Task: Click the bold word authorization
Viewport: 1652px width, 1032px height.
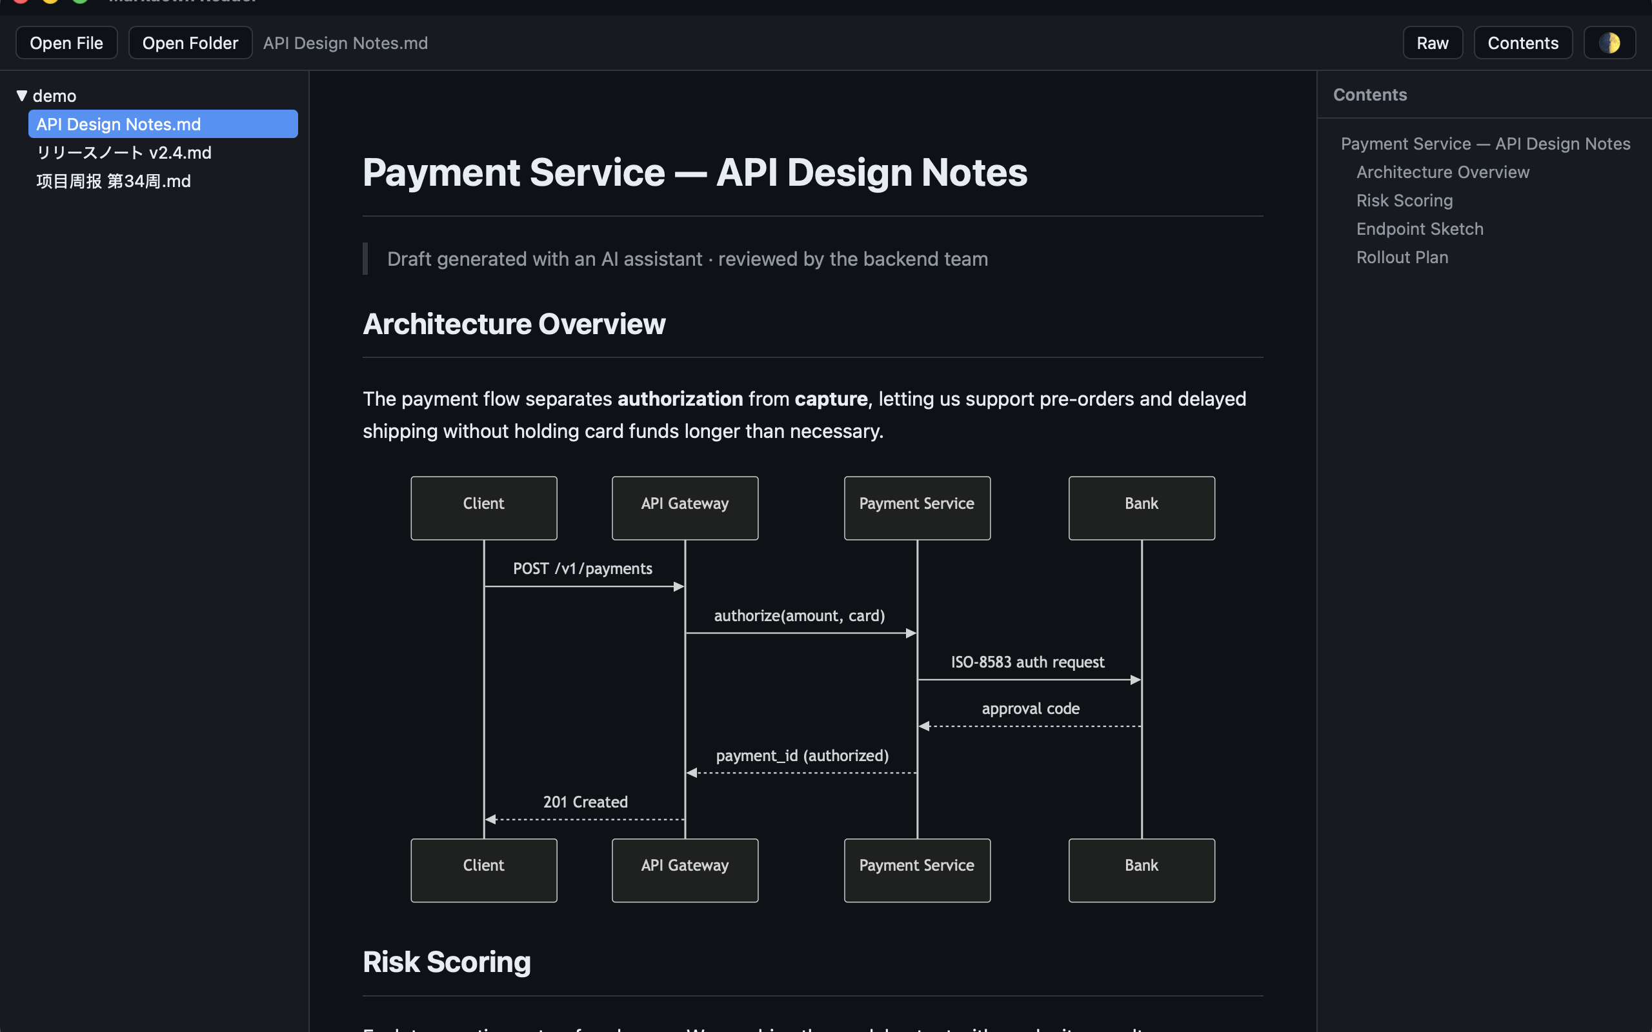Action: pyautogui.click(x=680, y=399)
